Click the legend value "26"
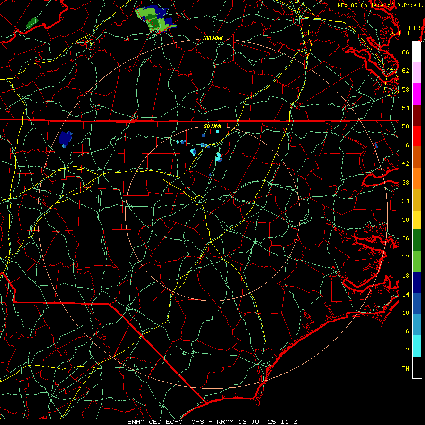 [x=406, y=238]
